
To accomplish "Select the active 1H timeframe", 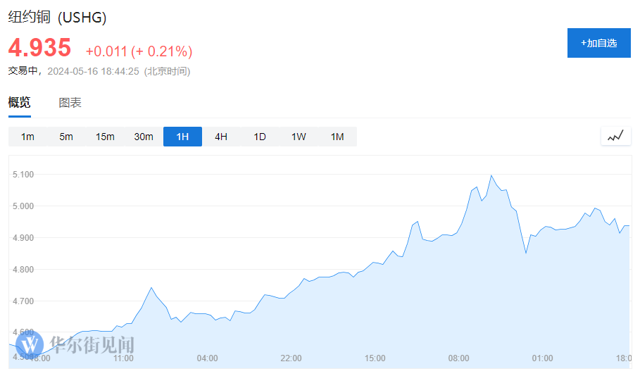I will click(x=182, y=137).
